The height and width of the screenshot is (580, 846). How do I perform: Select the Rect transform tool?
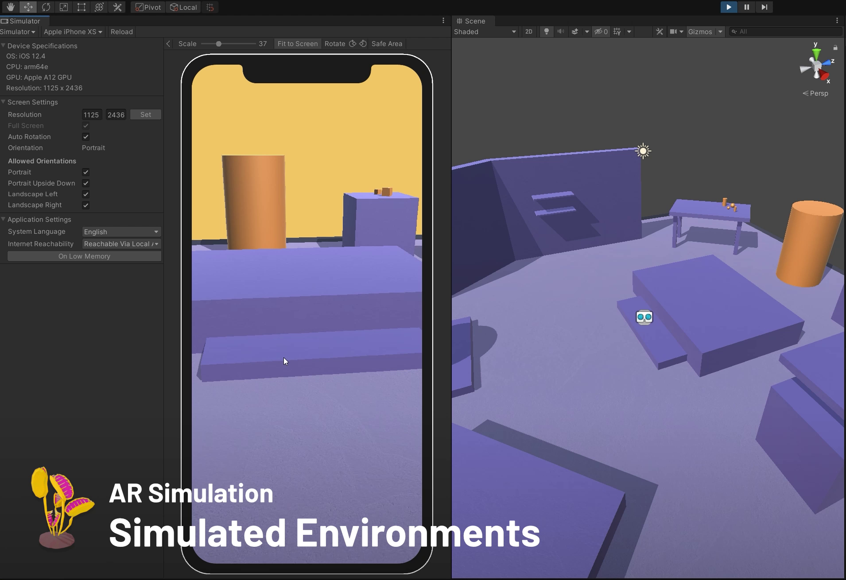[x=81, y=7]
